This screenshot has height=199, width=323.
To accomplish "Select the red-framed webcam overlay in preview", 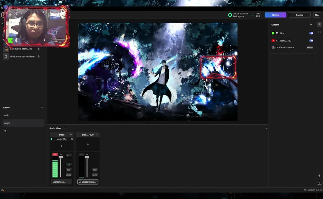I will click(218, 67).
